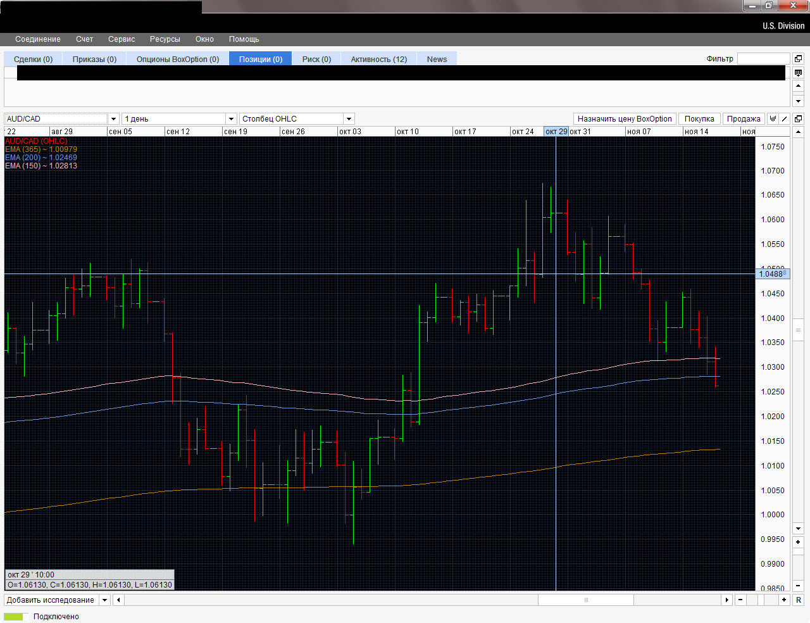Click the 1.0750 price axis label
The height and width of the screenshot is (623, 810).
[773, 146]
